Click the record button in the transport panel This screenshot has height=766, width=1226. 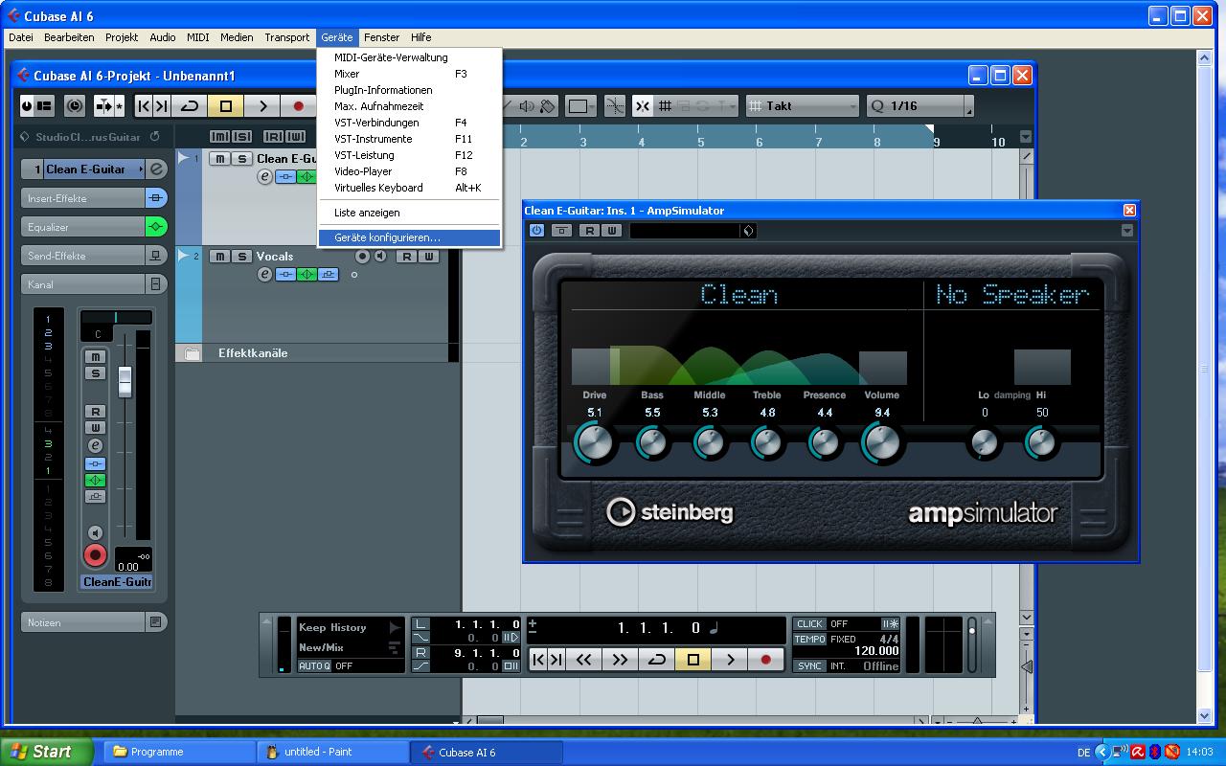point(765,659)
